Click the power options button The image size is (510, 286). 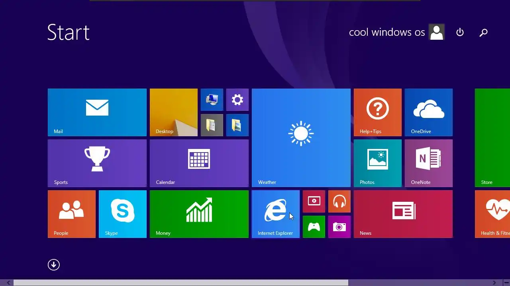pos(460,32)
